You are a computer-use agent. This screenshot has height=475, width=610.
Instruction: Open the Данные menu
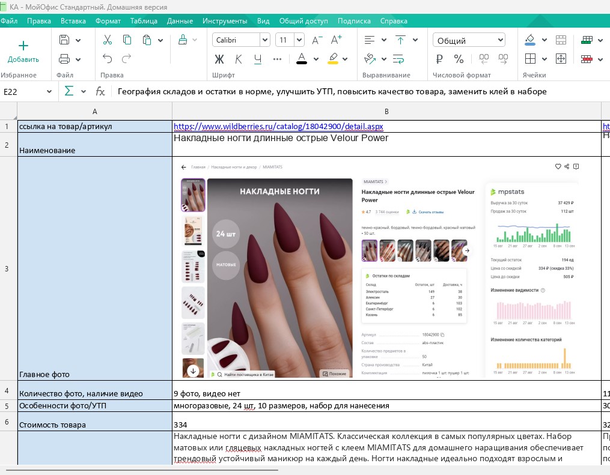click(x=180, y=21)
